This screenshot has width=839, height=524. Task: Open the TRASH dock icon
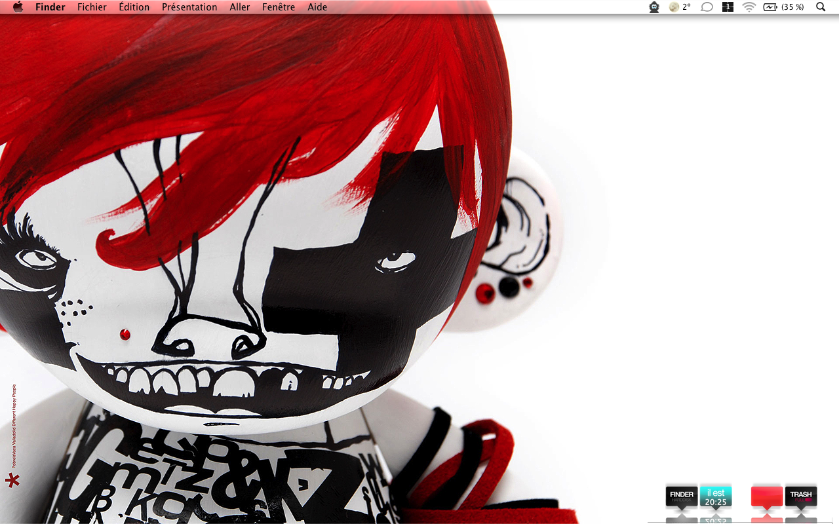[x=801, y=497]
